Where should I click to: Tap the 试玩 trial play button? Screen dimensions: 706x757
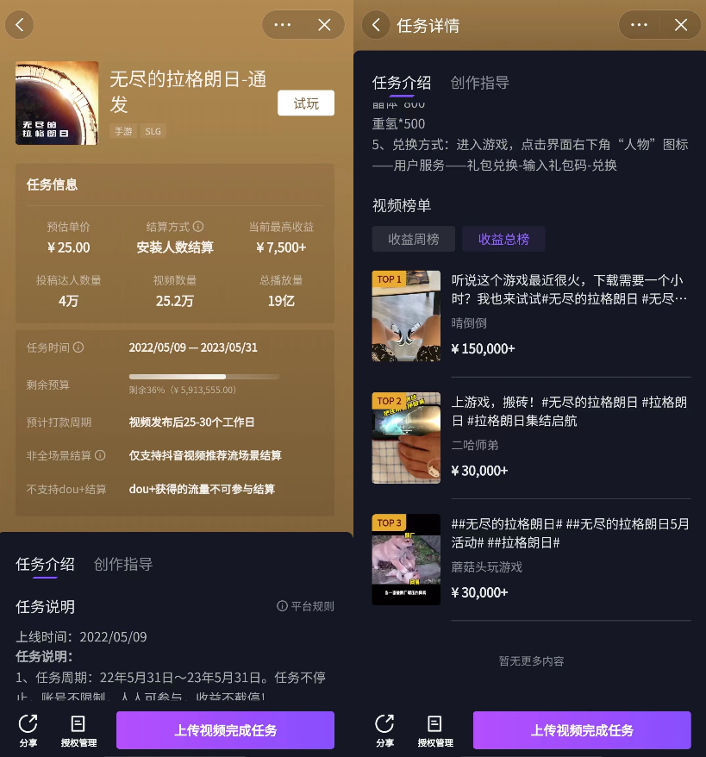click(306, 103)
